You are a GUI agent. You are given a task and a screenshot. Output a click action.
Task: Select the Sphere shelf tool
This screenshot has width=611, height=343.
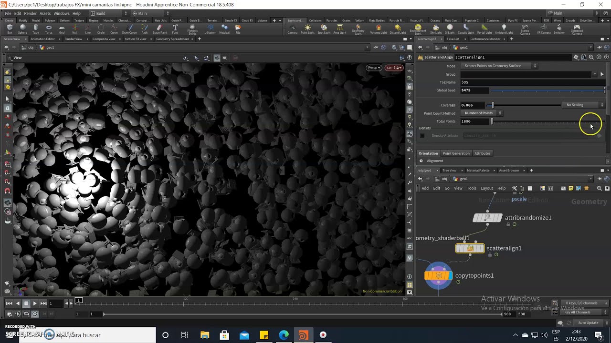[x=22, y=30]
